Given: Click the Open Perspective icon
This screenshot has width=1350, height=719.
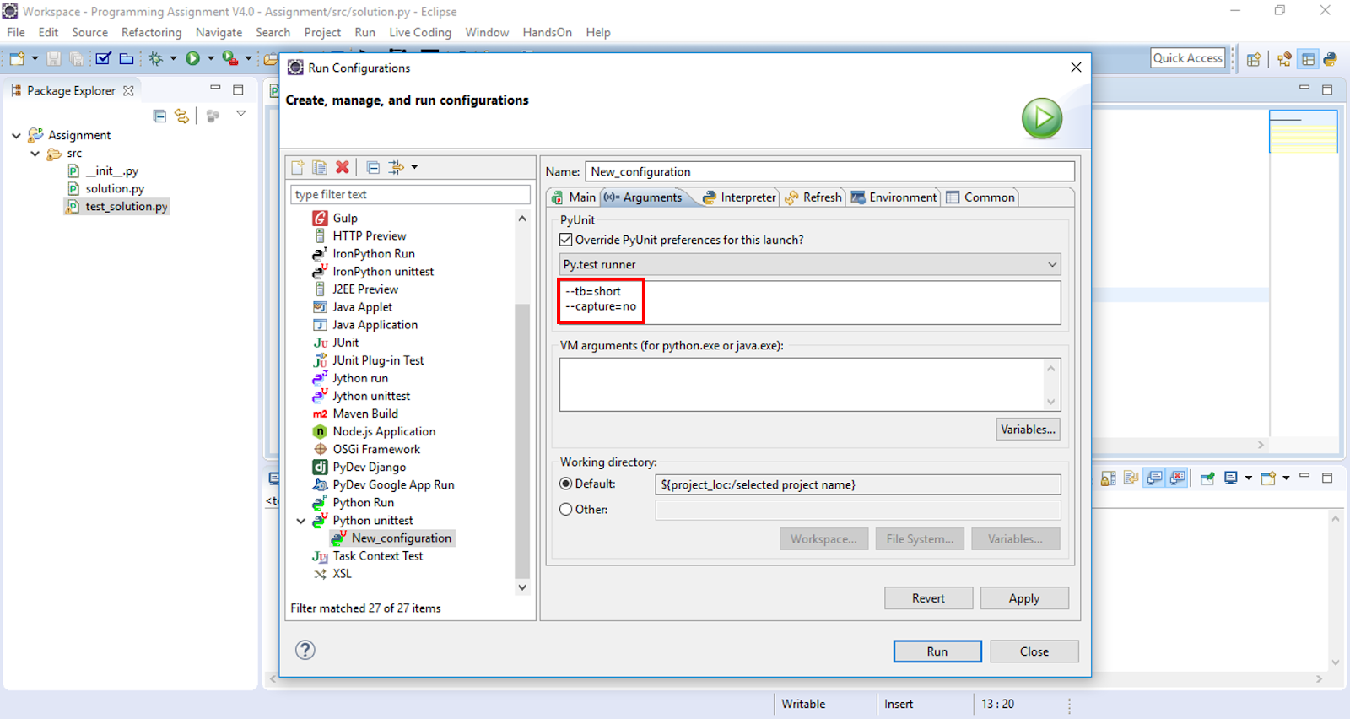Looking at the screenshot, I should [1254, 59].
